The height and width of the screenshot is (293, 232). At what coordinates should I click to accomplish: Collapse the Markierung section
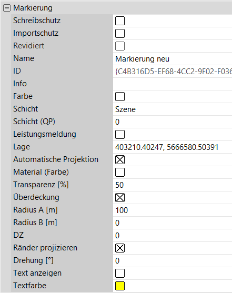click(x=7, y=8)
